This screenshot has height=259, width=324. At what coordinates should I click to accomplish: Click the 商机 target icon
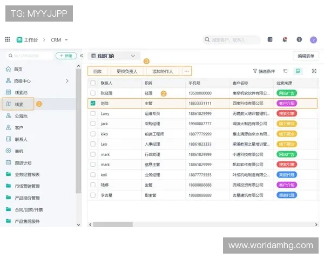8,151
